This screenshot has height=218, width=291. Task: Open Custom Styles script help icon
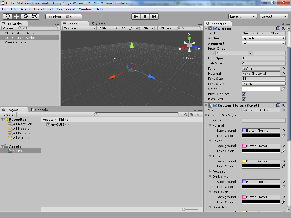coord(278,105)
